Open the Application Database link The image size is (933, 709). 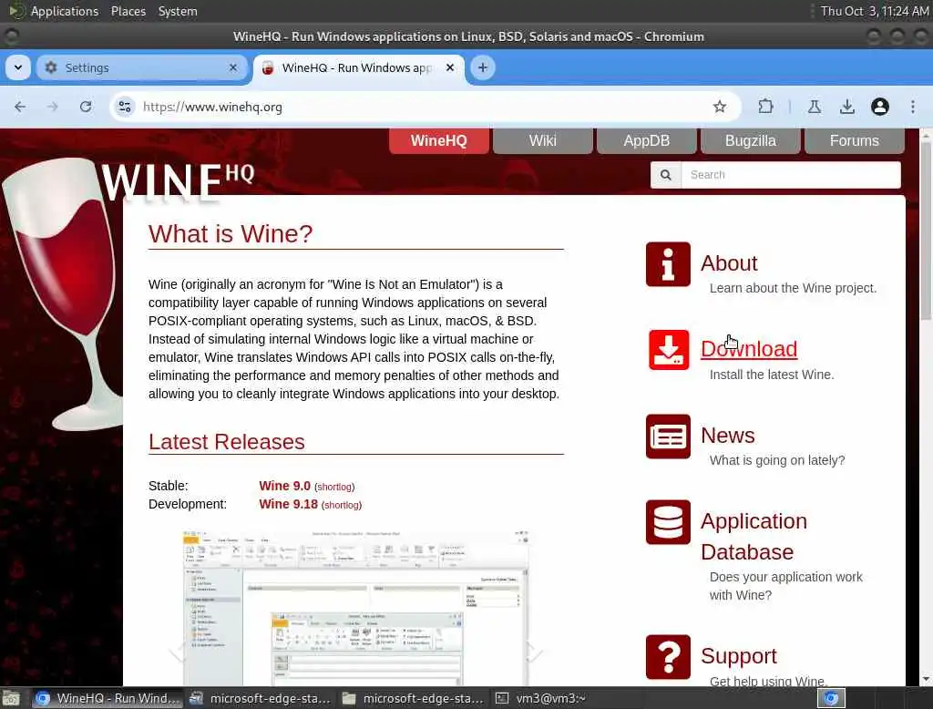coord(754,537)
